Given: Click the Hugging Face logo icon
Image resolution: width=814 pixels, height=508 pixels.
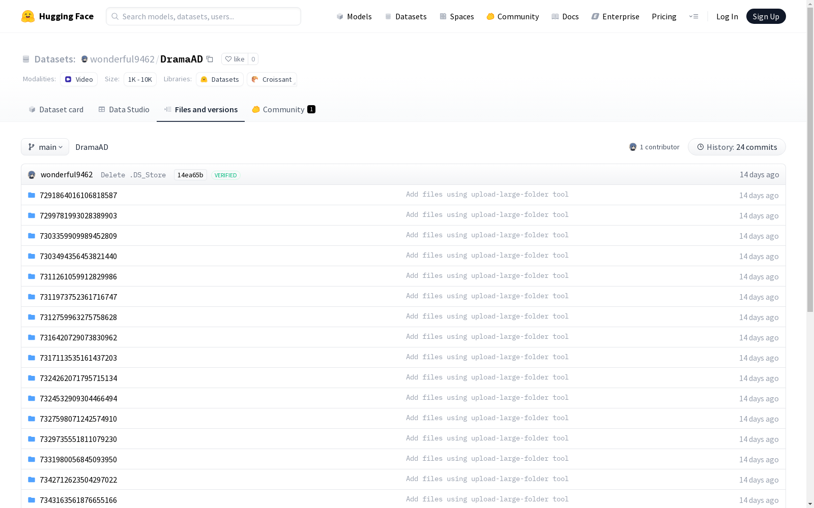Looking at the screenshot, I should coord(28,16).
